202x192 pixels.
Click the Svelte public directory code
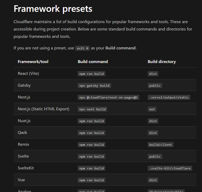coord(155,157)
